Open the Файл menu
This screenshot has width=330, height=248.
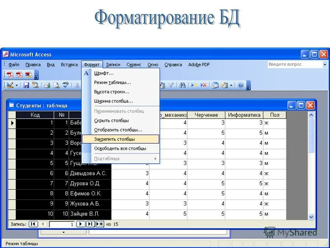click(x=14, y=64)
